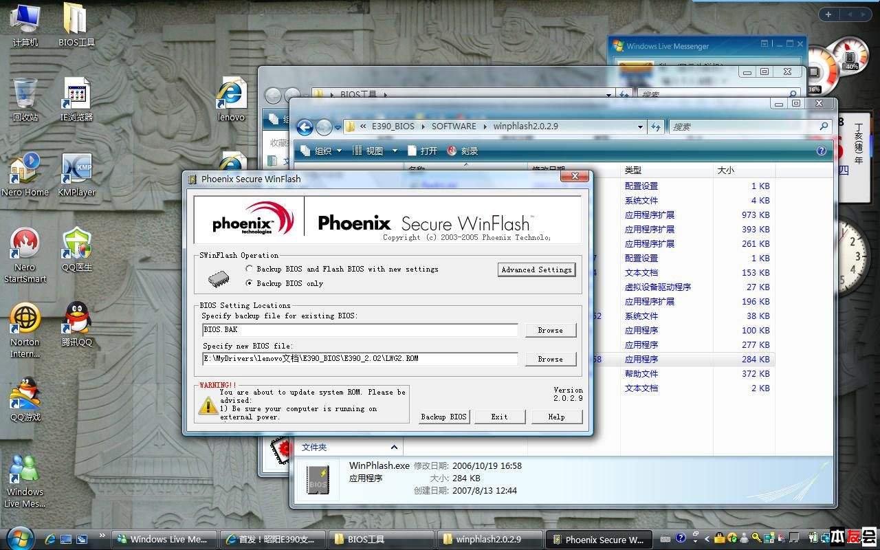The height and width of the screenshot is (550, 880).
Task: Open the Nero Home desktop shortcut
Action: pos(25,175)
